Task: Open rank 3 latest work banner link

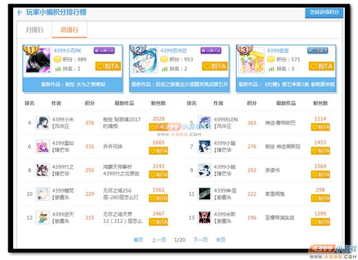Action: [x=286, y=85]
